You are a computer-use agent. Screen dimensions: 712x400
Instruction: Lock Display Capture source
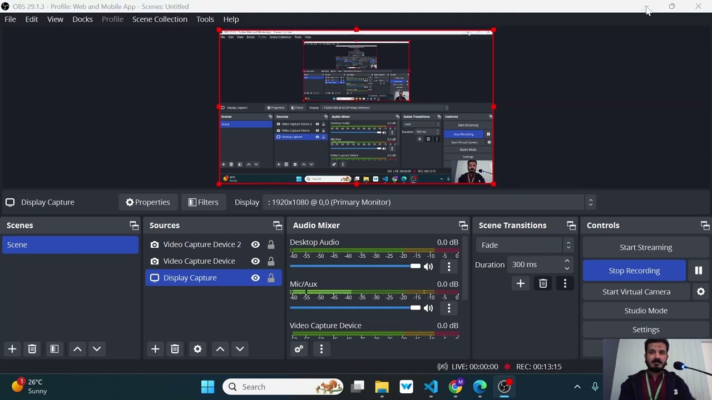271,278
